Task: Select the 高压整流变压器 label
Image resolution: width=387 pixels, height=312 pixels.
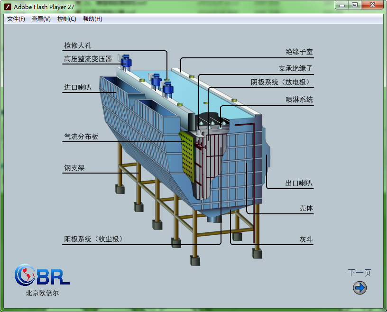Action: pyautogui.click(x=88, y=59)
